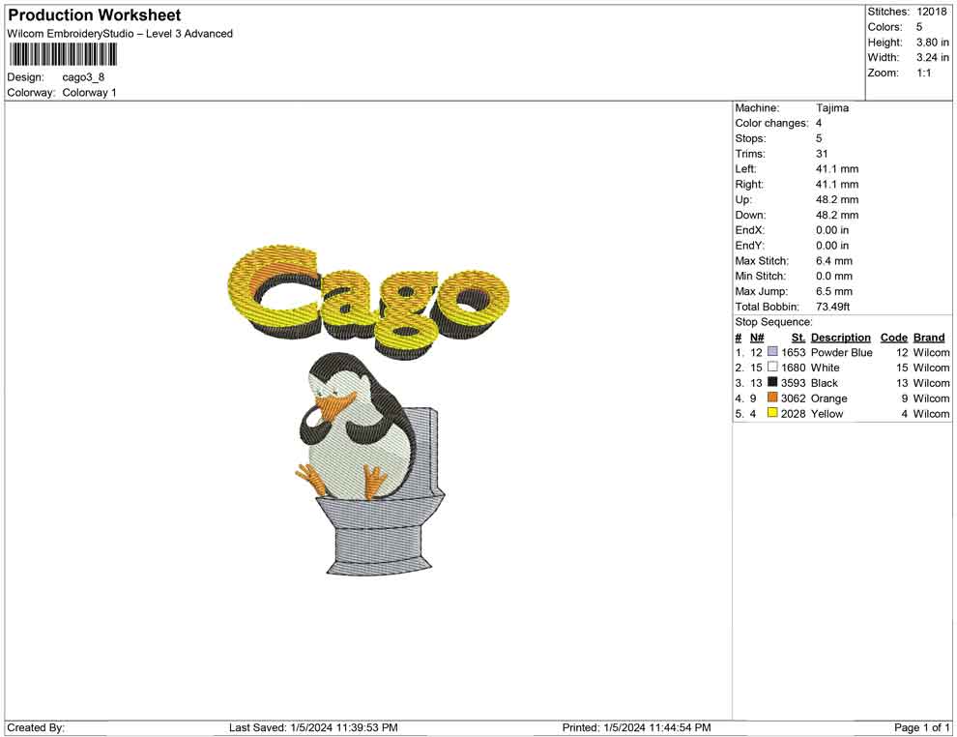The image size is (957, 737).
Task: Click the stitch count '12018'
Action: pos(932,12)
